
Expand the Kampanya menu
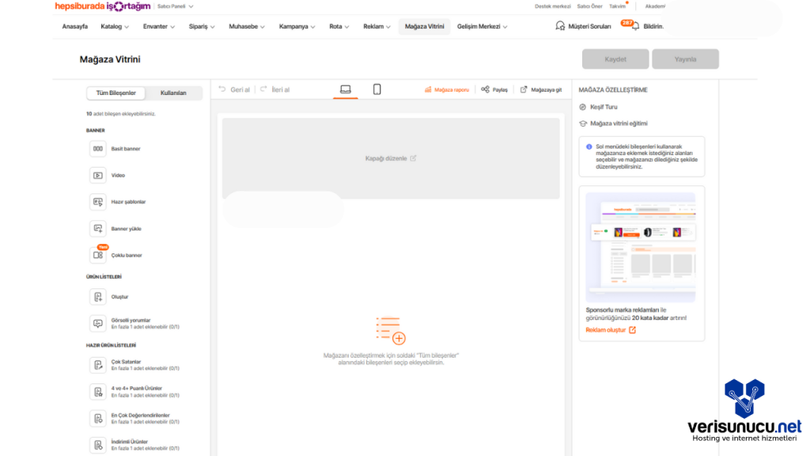coord(297,26)
